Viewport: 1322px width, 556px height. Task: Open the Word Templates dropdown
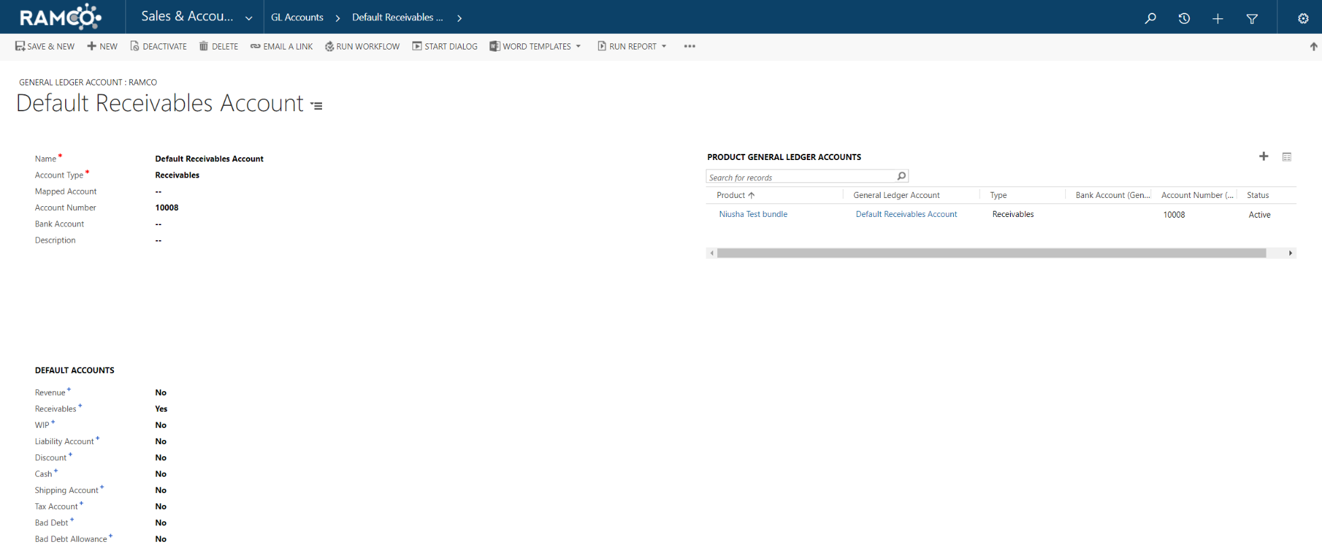pos(536,46)
